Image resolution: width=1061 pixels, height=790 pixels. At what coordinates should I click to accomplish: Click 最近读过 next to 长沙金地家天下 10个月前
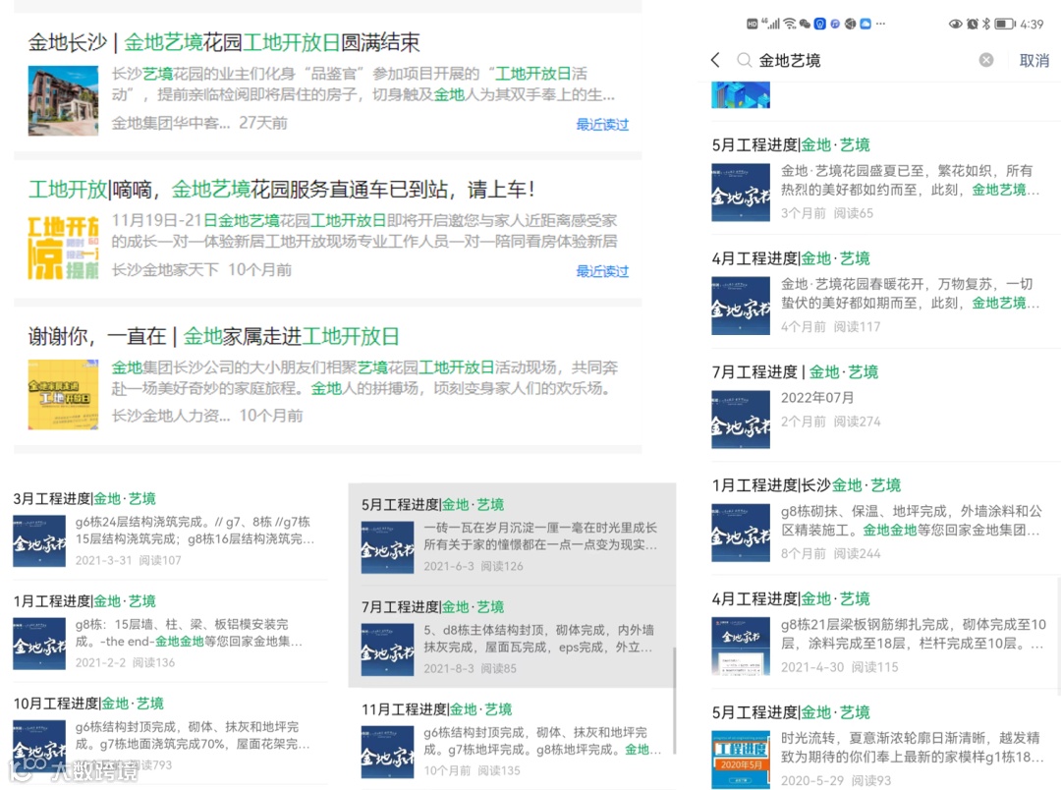[x=602, y=271]
